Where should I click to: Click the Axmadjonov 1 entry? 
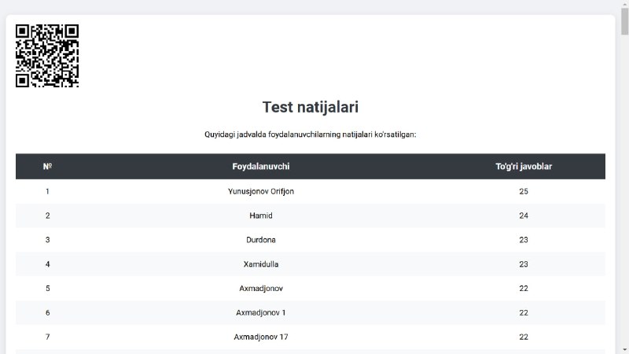[x=261, y=313]
